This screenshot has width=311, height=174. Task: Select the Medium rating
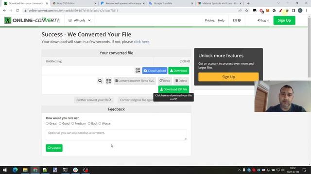[x=72, y=124]
